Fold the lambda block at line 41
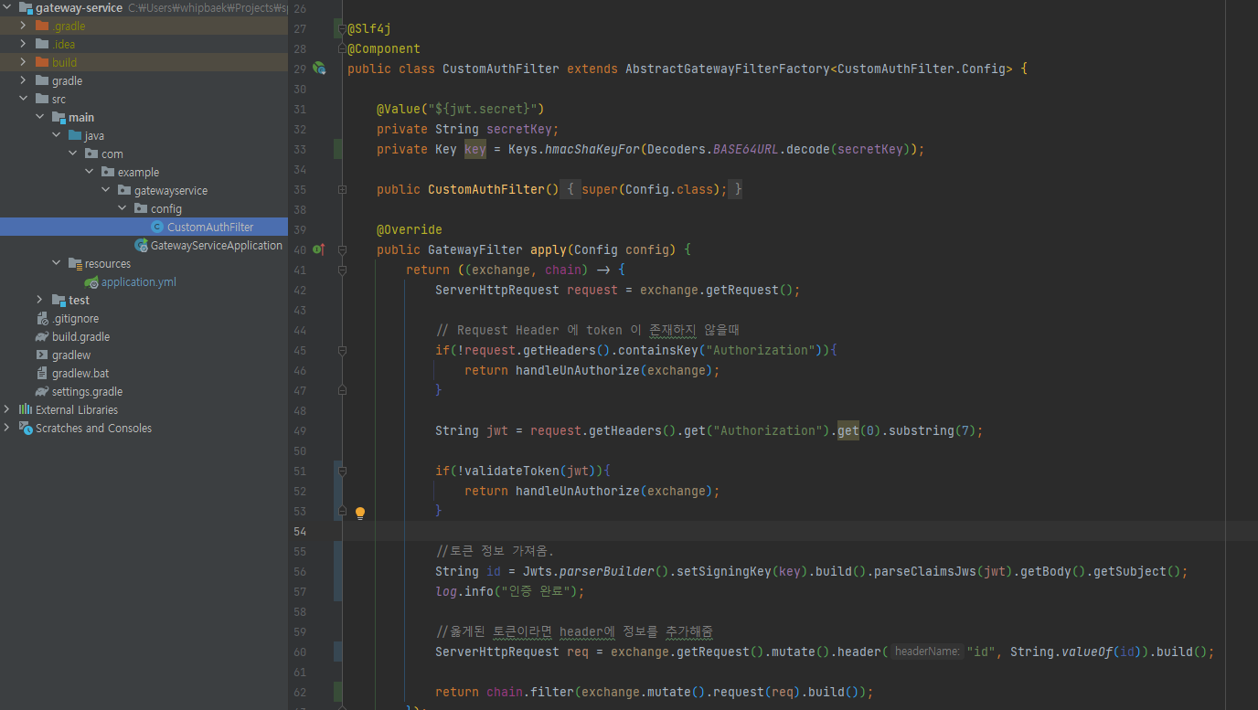Screen dimensions: 1258x710 [342, 270]
